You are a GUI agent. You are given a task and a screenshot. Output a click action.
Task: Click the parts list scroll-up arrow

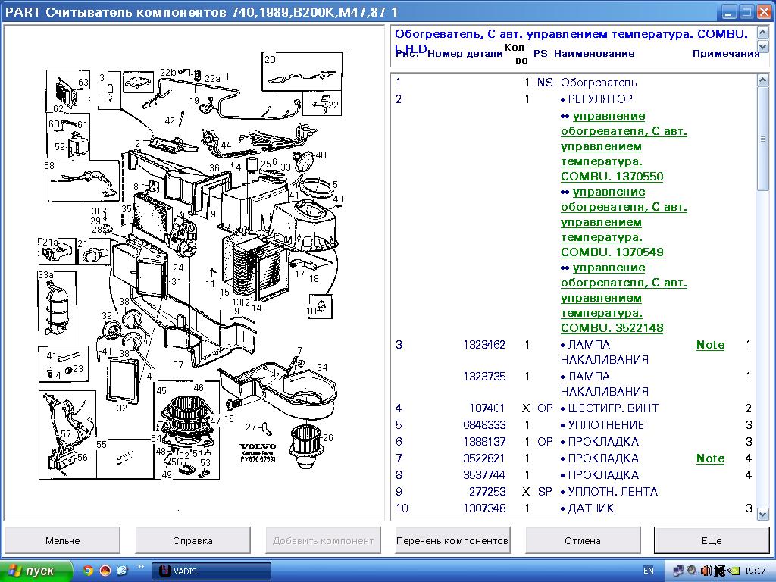(762, 80)
